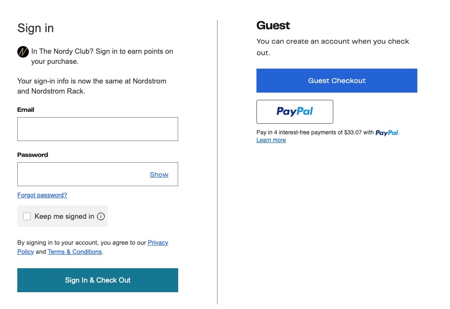Open the Terms & Conditions link
This screenshot has height=309, width=450.
click(74, 252)
